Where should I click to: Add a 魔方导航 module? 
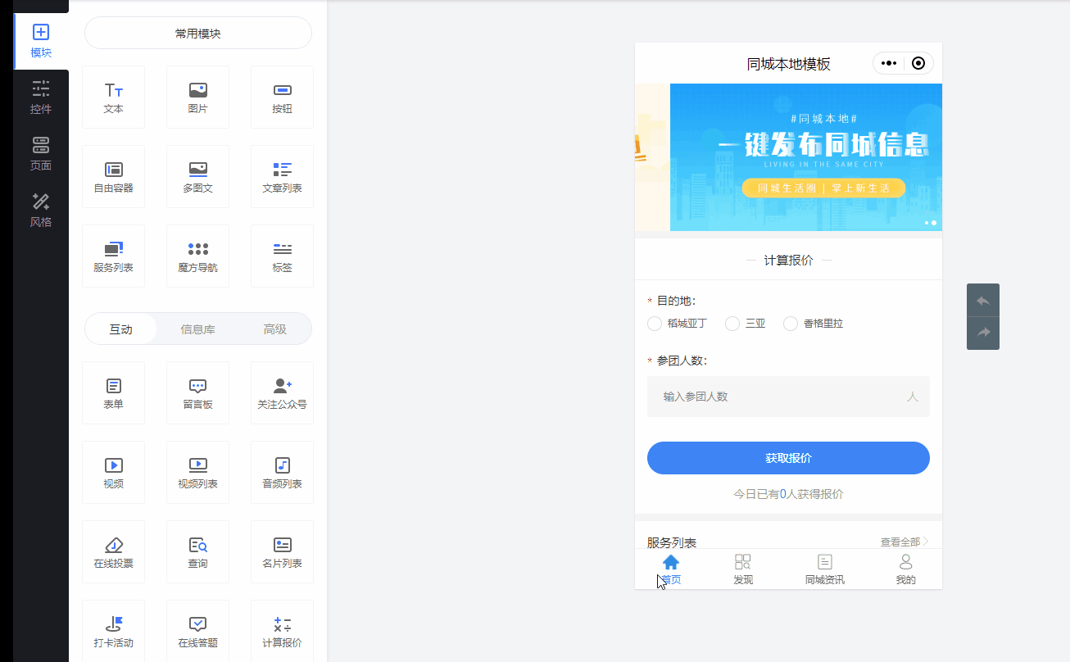pyautogui.click(x=197, y=256)
